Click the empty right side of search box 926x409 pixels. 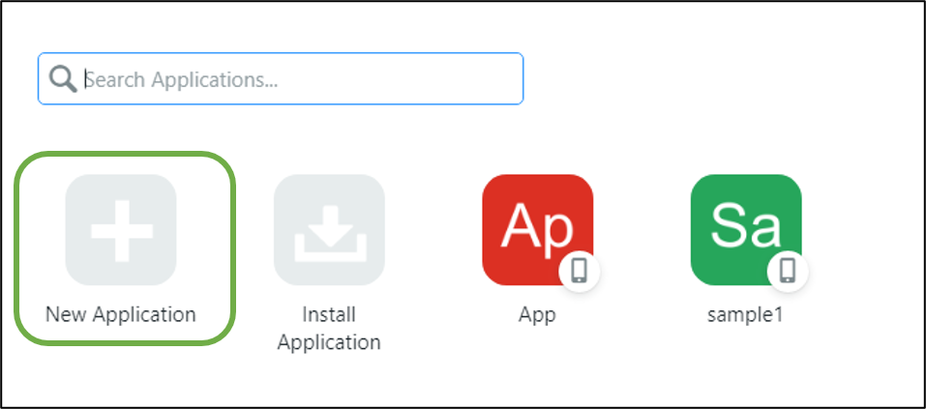click(402, 78)
